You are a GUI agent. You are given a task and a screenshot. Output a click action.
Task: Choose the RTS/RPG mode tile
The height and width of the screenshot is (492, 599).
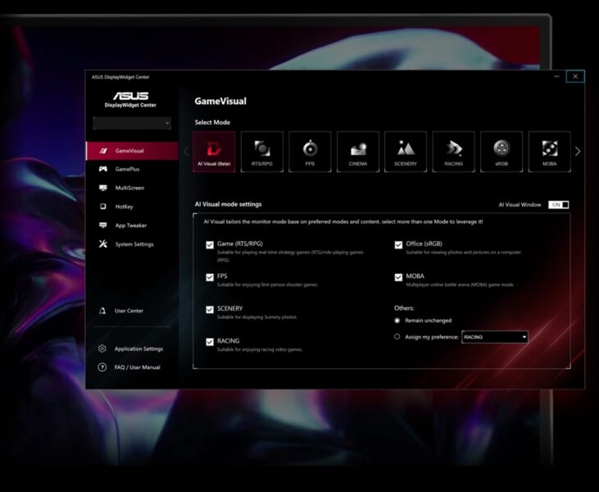tap(262, 152)
